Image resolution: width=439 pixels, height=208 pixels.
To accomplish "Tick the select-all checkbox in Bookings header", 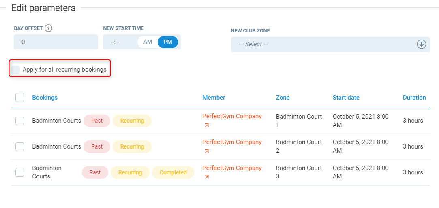I will (19, 98).
